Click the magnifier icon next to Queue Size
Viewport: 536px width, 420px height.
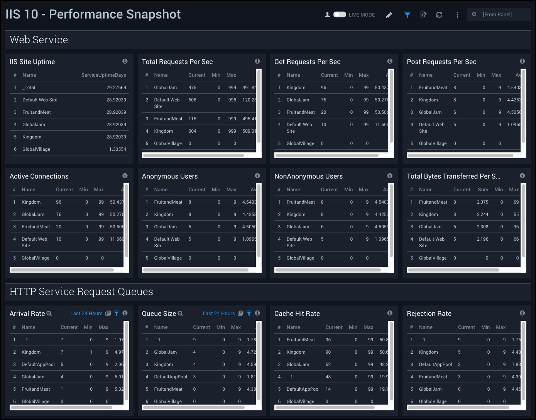point(180,314)
